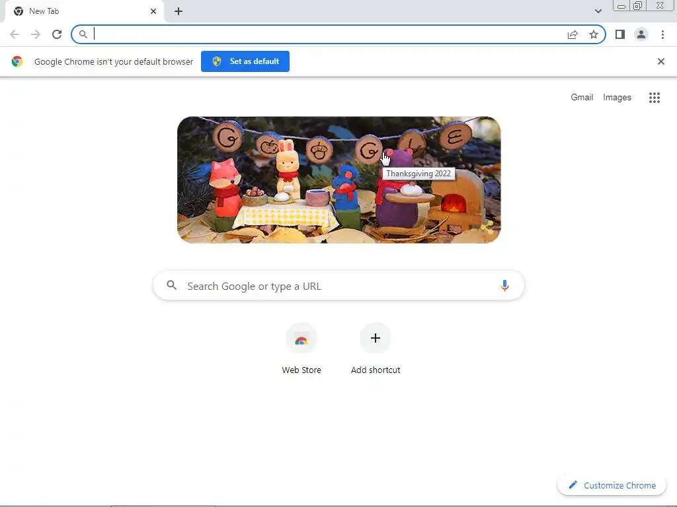Open a new tab with plus button

pos(179,11)
